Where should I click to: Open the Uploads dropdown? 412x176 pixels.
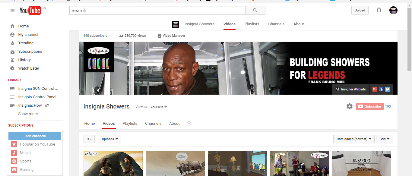[110, 139]
